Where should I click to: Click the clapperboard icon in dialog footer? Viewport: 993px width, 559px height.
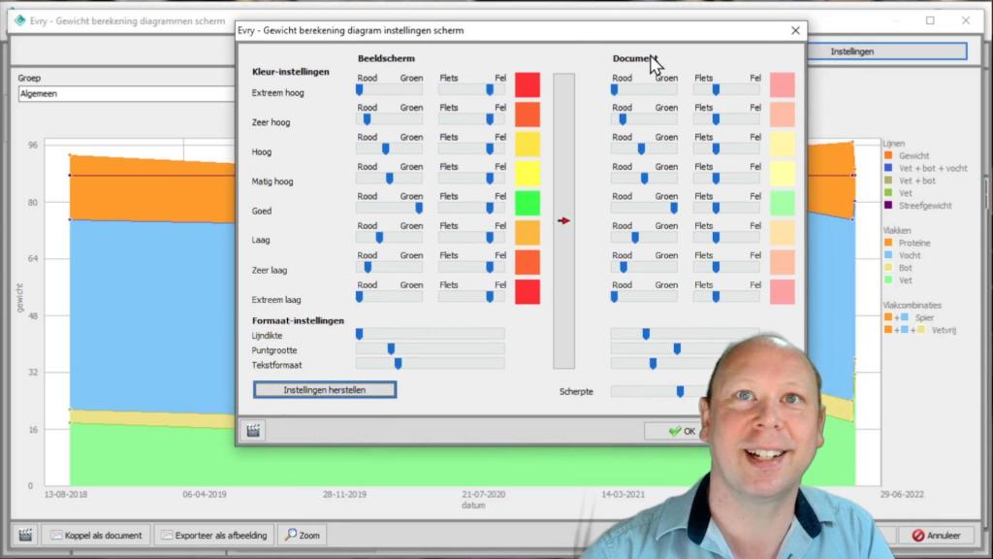[x=253, y=431]
